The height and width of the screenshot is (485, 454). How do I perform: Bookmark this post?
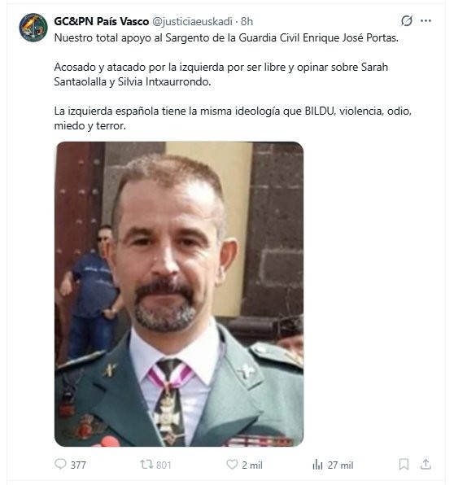click(404, 465)
